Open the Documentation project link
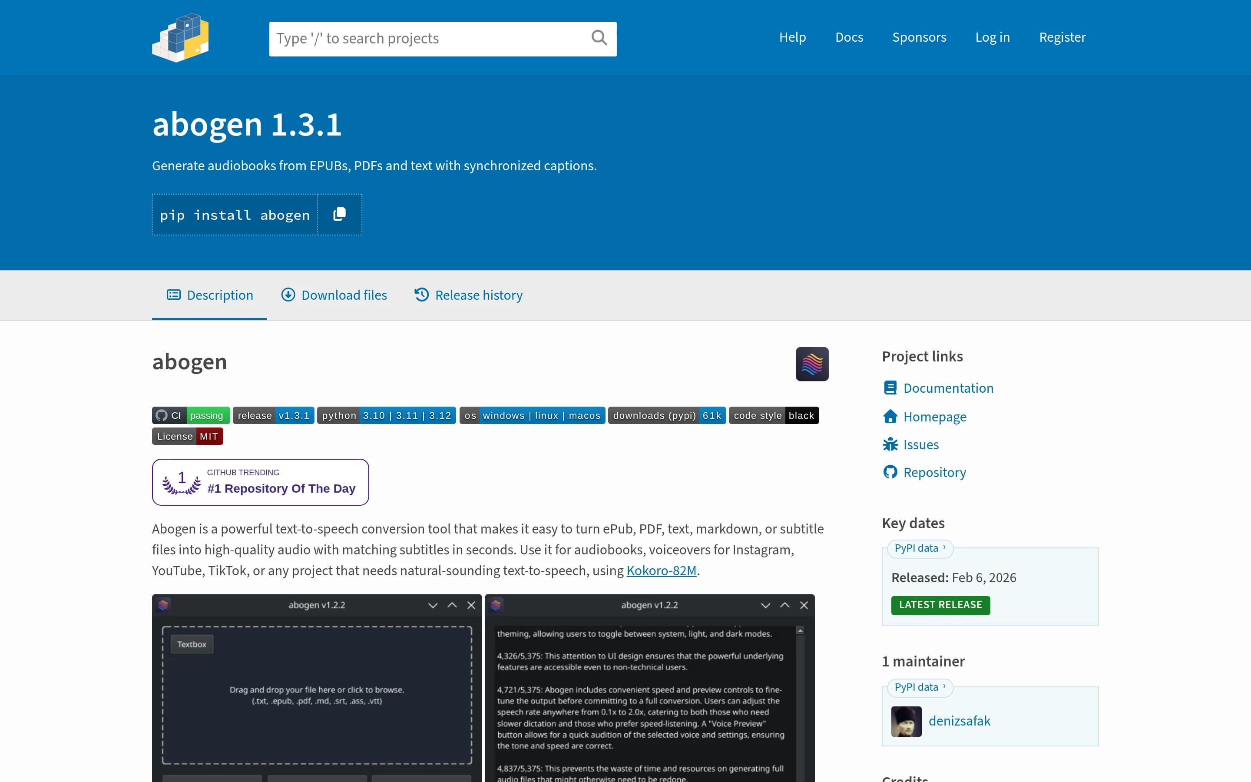The height and width of the screenshot is (782, 1251). point(948,388)
